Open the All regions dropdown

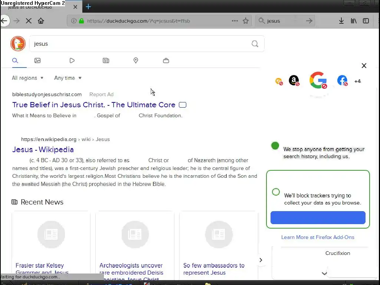click(27, 78)
